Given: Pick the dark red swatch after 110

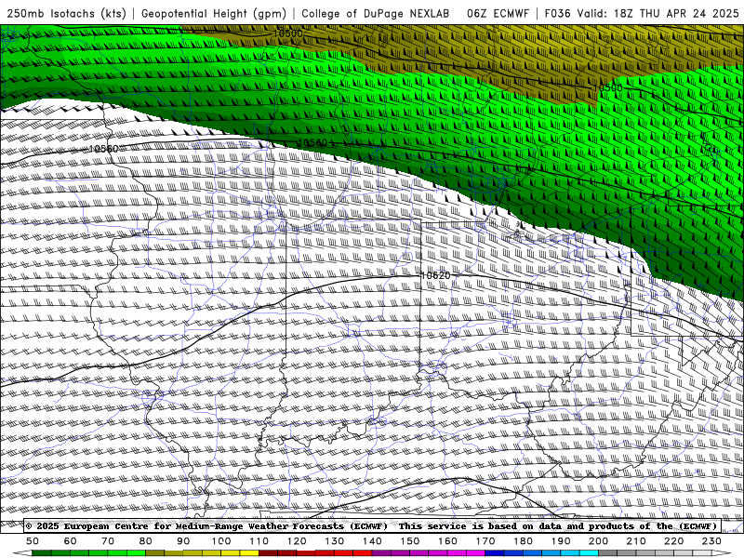Looking at the screenshot, I should click(x=268, y=553).
